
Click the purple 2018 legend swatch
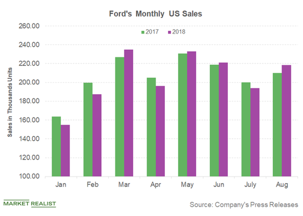169,32
